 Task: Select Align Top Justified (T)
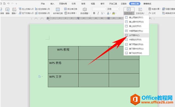[x=136, y=17]
